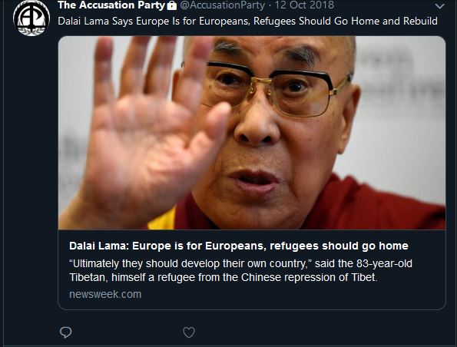
Task: Open The Accusation Party profile avatar
Action: 31,18
